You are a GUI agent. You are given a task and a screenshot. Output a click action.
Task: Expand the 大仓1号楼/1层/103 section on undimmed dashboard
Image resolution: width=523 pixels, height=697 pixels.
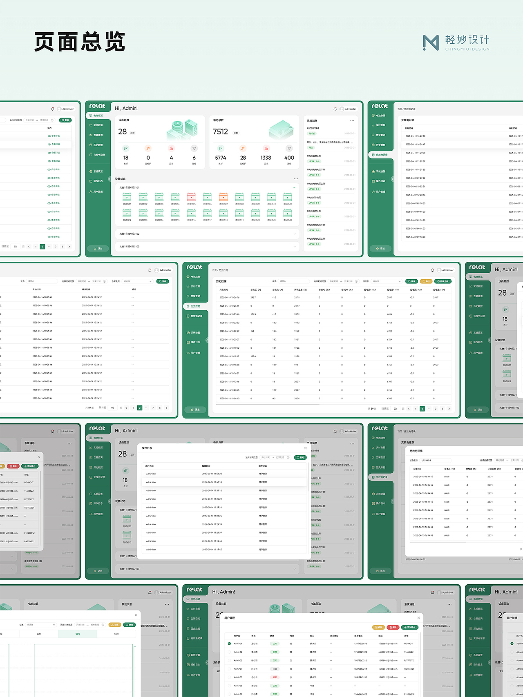(295, 247)
